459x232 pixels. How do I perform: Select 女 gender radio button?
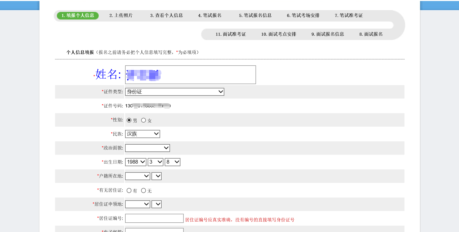[x=143, y=120]
